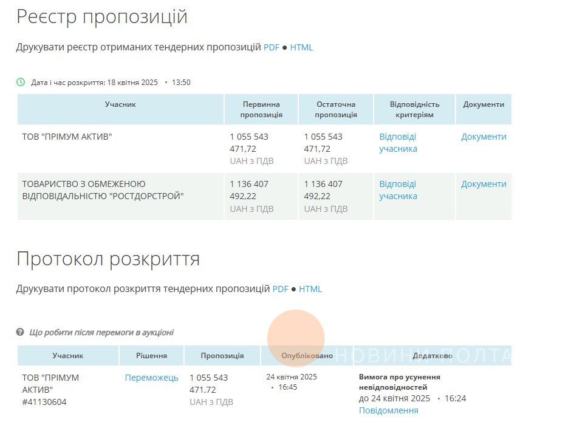This screenshot has width=574, height=428.
Task: Click the Остаточна пропозиція column header
Action: tap(336, 109)
